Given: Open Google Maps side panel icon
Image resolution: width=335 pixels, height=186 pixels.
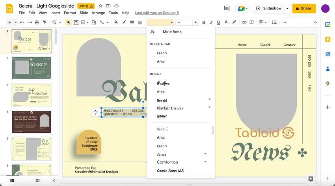Looking at the screenshot, I should (328, 83).
